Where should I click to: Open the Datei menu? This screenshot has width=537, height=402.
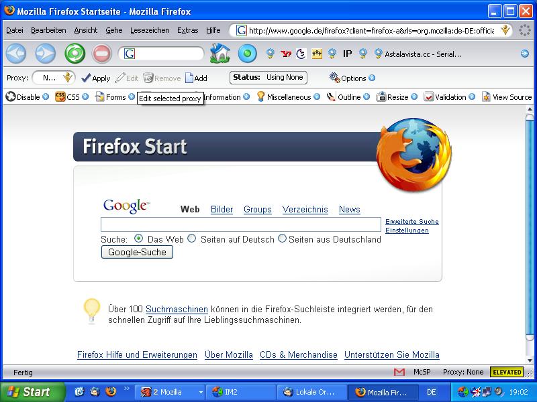[15, 30]
